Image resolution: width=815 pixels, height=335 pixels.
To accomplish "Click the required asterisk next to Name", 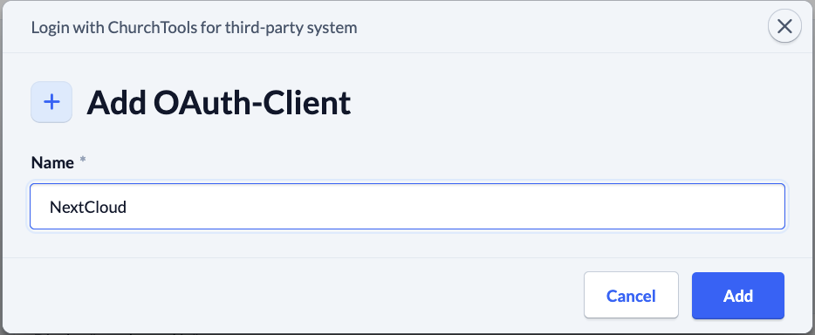I will pos(82,161).
